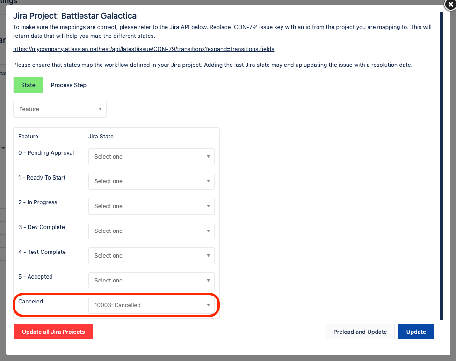Open Jira State dropdown for Ready To Start

click(x=152, y=181)
